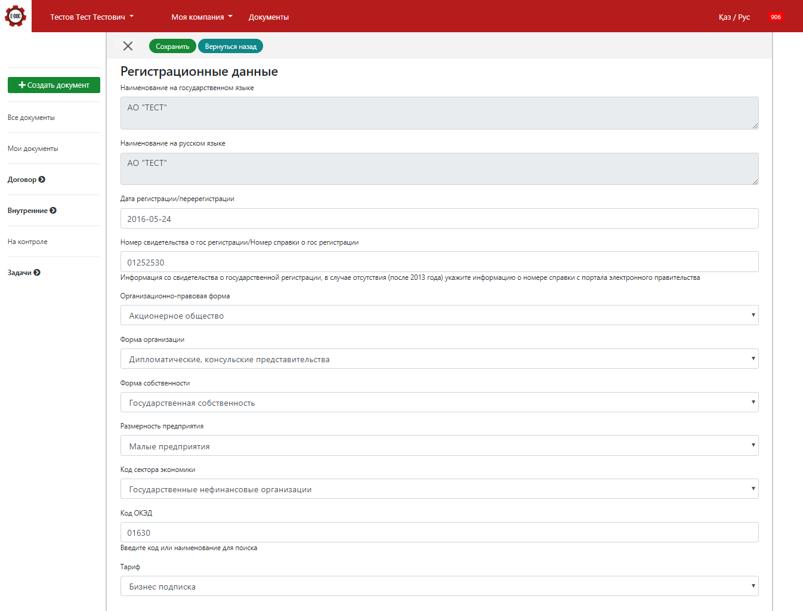Viewport: 803px width, 611px height.
Task: Switch language via Қаз / Рус
Action: [734, 17]
